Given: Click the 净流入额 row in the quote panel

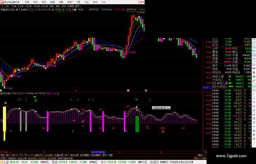Looking at the screenshot, I should tap(232, 76).
